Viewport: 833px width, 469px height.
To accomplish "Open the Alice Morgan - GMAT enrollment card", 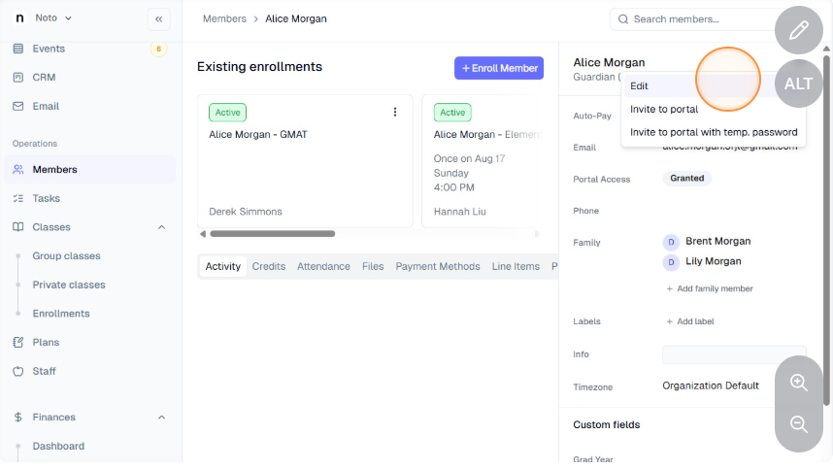I will coord(305,161).
